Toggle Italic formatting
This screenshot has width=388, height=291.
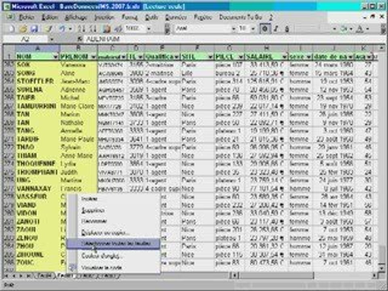[276, 29]
